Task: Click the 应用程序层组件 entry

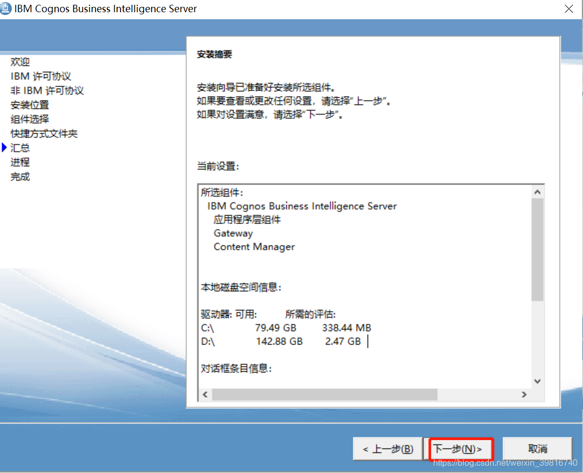Action: coord(247,219)
